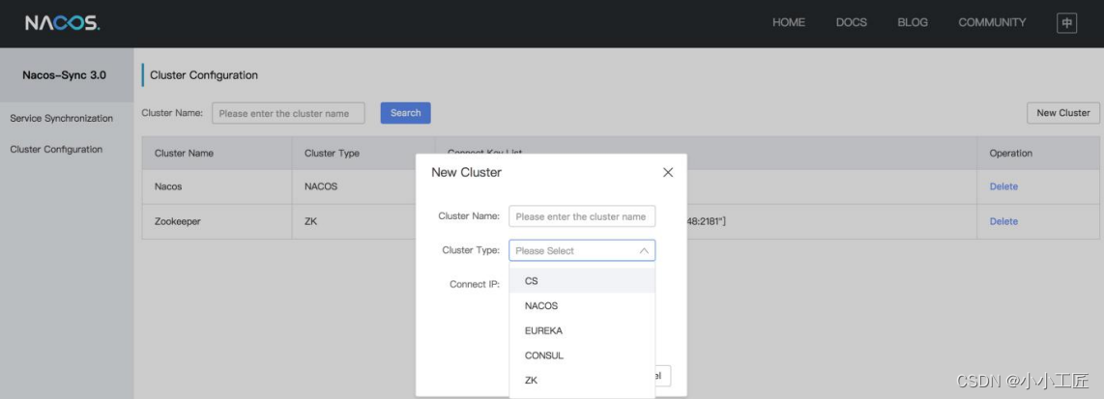
Task: Delete the Zookeeper cluster row
Action: point(1003,221)
